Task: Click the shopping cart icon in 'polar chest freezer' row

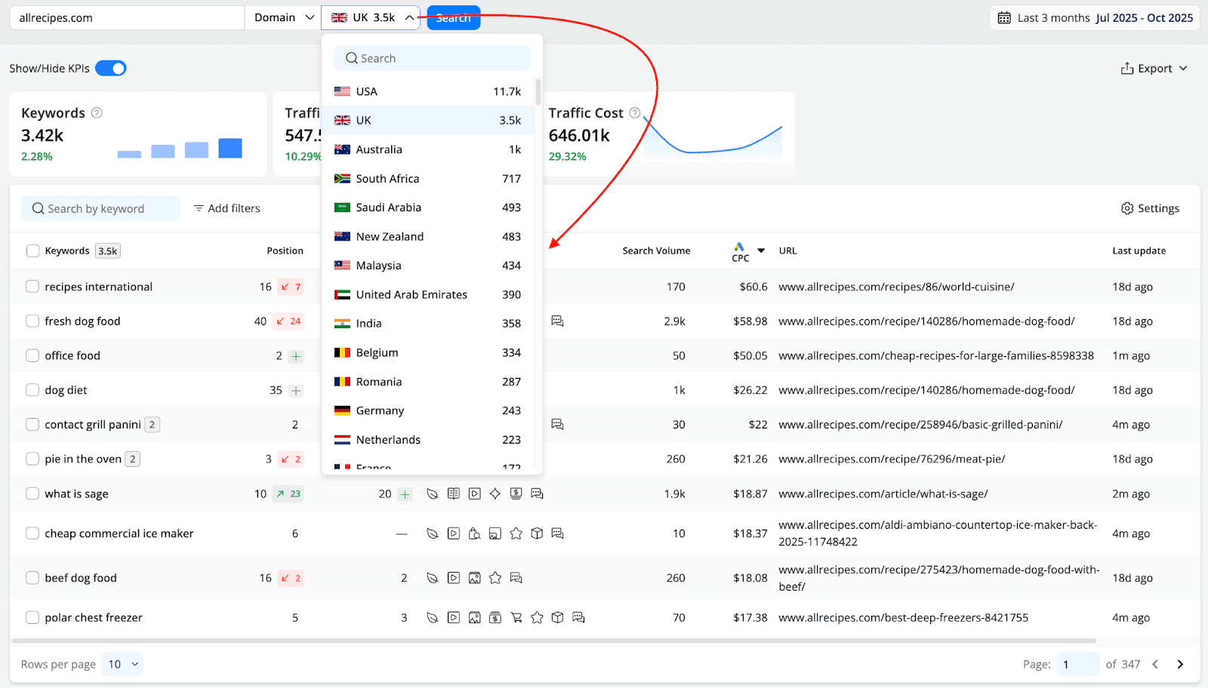Action: pos(516,618)
